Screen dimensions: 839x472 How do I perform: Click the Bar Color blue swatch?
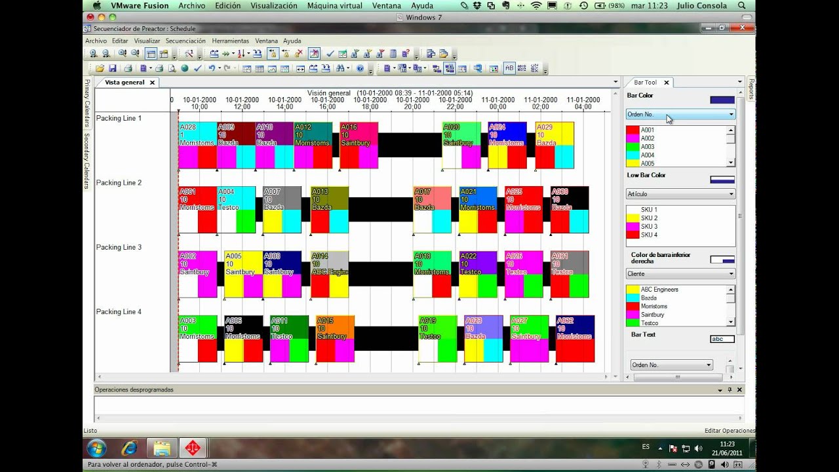[722, 100]
